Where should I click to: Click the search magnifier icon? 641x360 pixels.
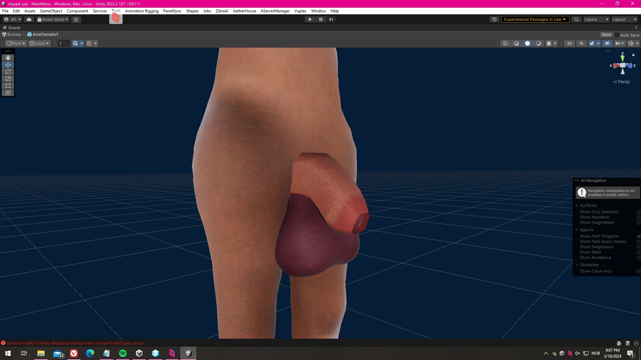coord(576,19)
